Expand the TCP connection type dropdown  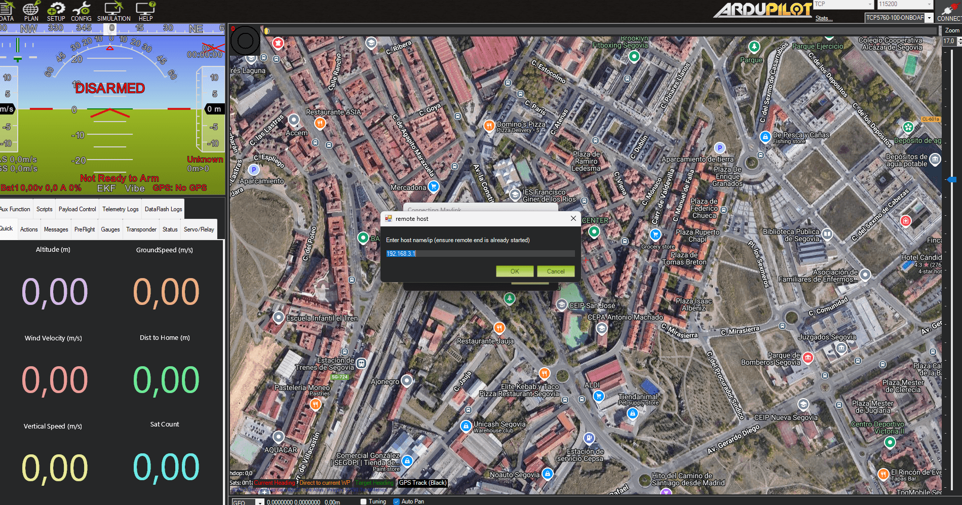(x=870, y=4)
